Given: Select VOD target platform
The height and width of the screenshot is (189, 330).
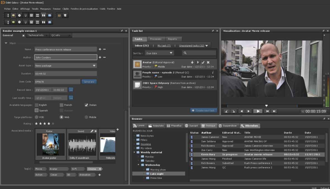Looking at the screenshot, I should tap(37, 117).
